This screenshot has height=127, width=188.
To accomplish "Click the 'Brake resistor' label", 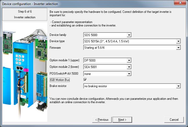I will click(58, 86).
